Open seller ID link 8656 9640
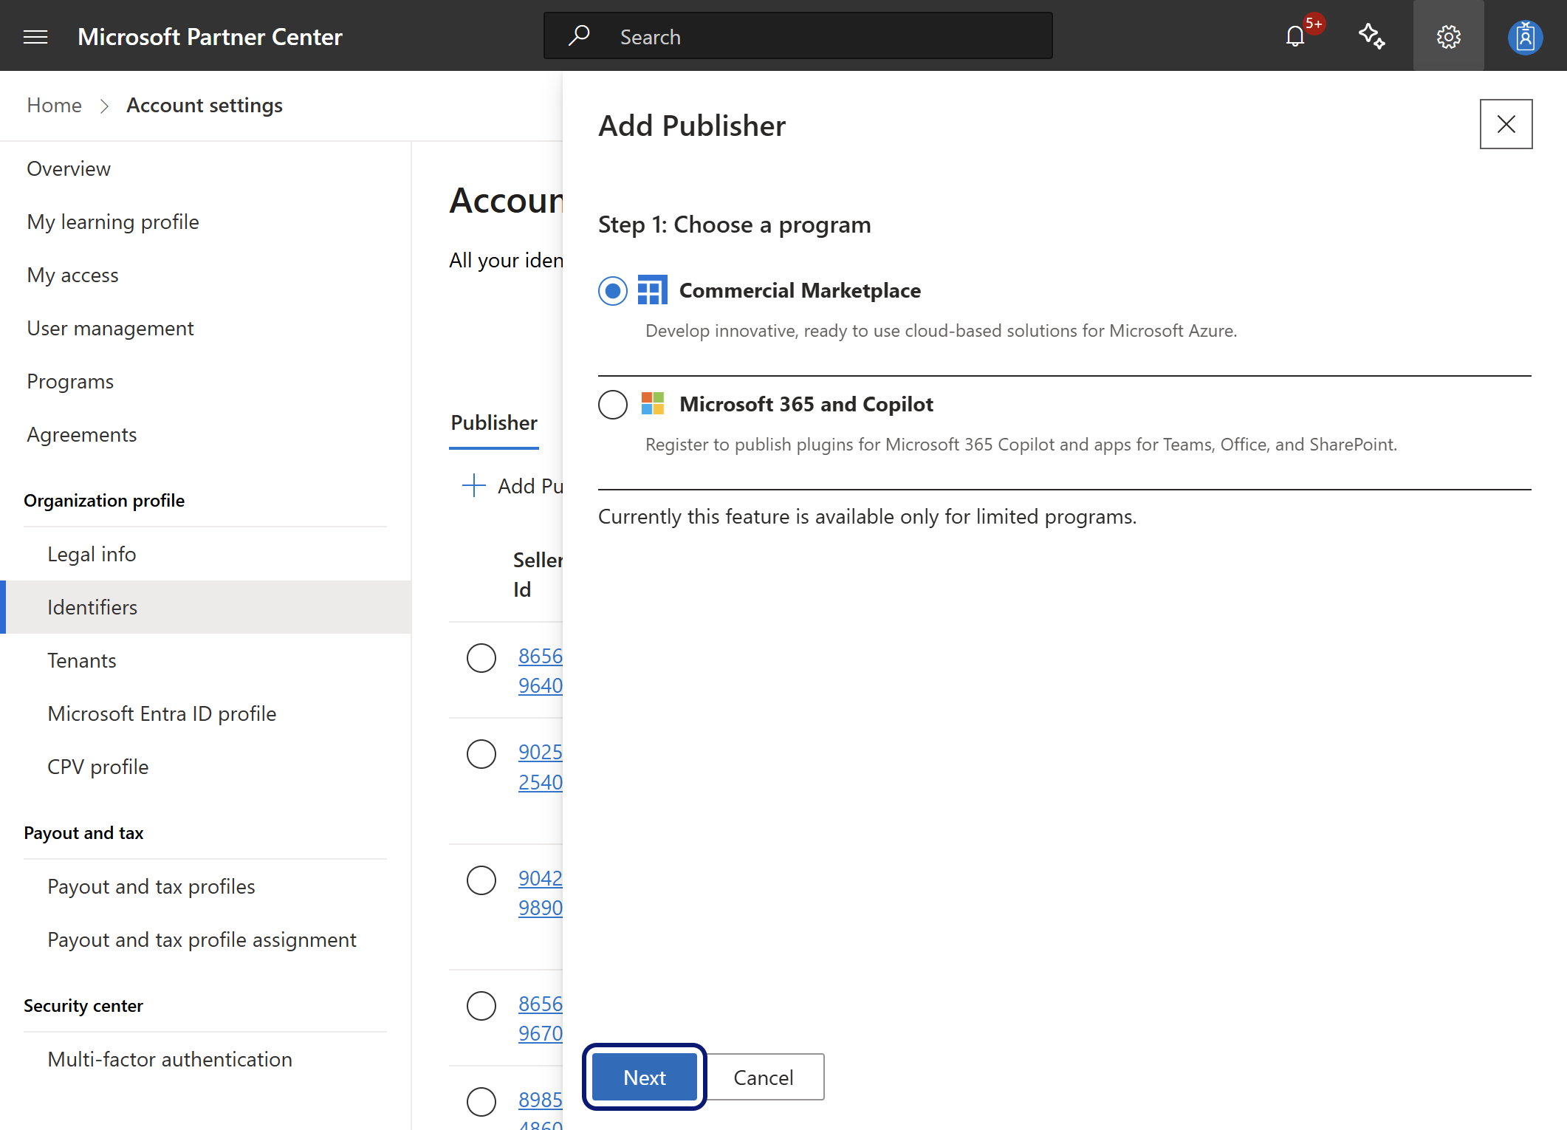This screenshot has height=1130, width=1567. tap(541, 671)
